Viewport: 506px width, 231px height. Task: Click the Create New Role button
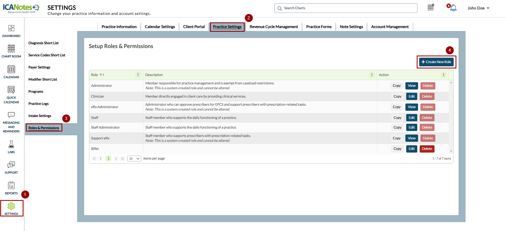436,62
